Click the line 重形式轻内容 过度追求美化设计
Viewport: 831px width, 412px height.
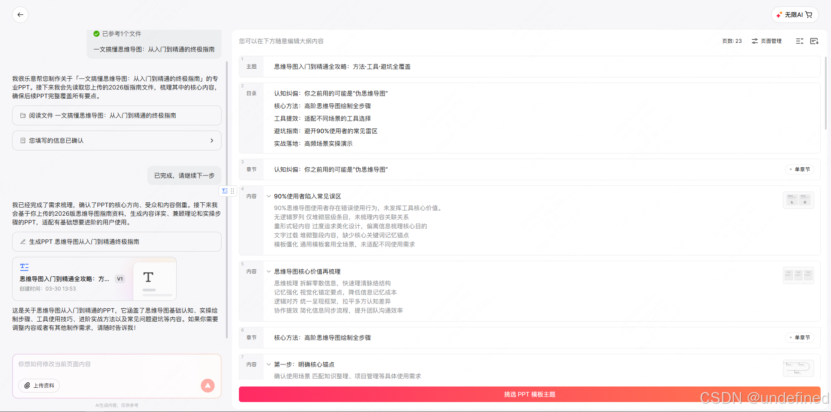click(351, 226)
